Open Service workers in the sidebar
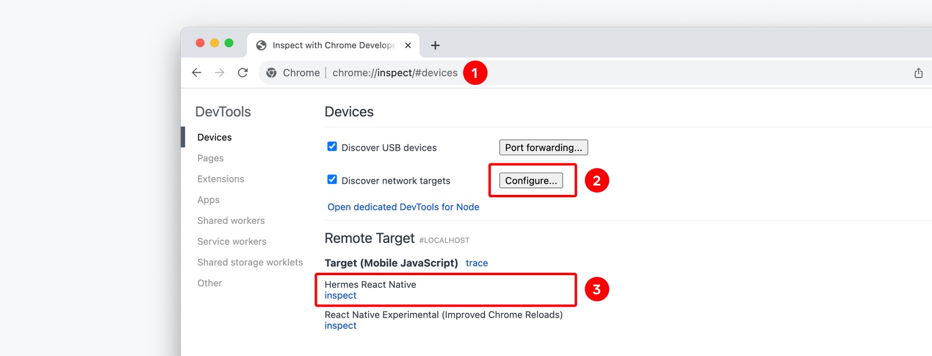The image size is (932, 356). pyautogui.click(x=232, y=241)
